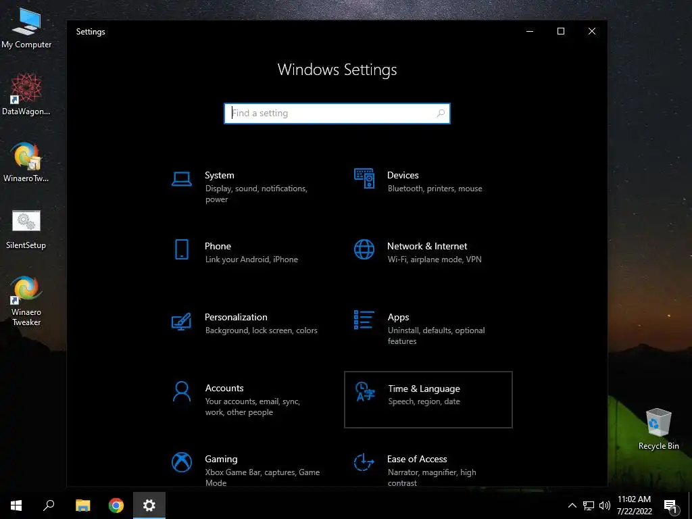Minimize the Settings window
The width and height of the screenshot is (692, 519).
pos(530,31)
